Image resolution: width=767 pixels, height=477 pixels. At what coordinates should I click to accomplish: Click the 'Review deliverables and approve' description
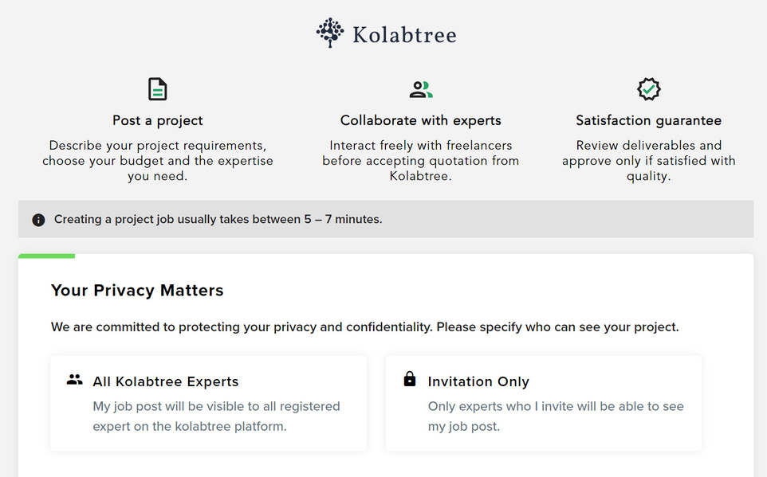[x=649, y=161]
